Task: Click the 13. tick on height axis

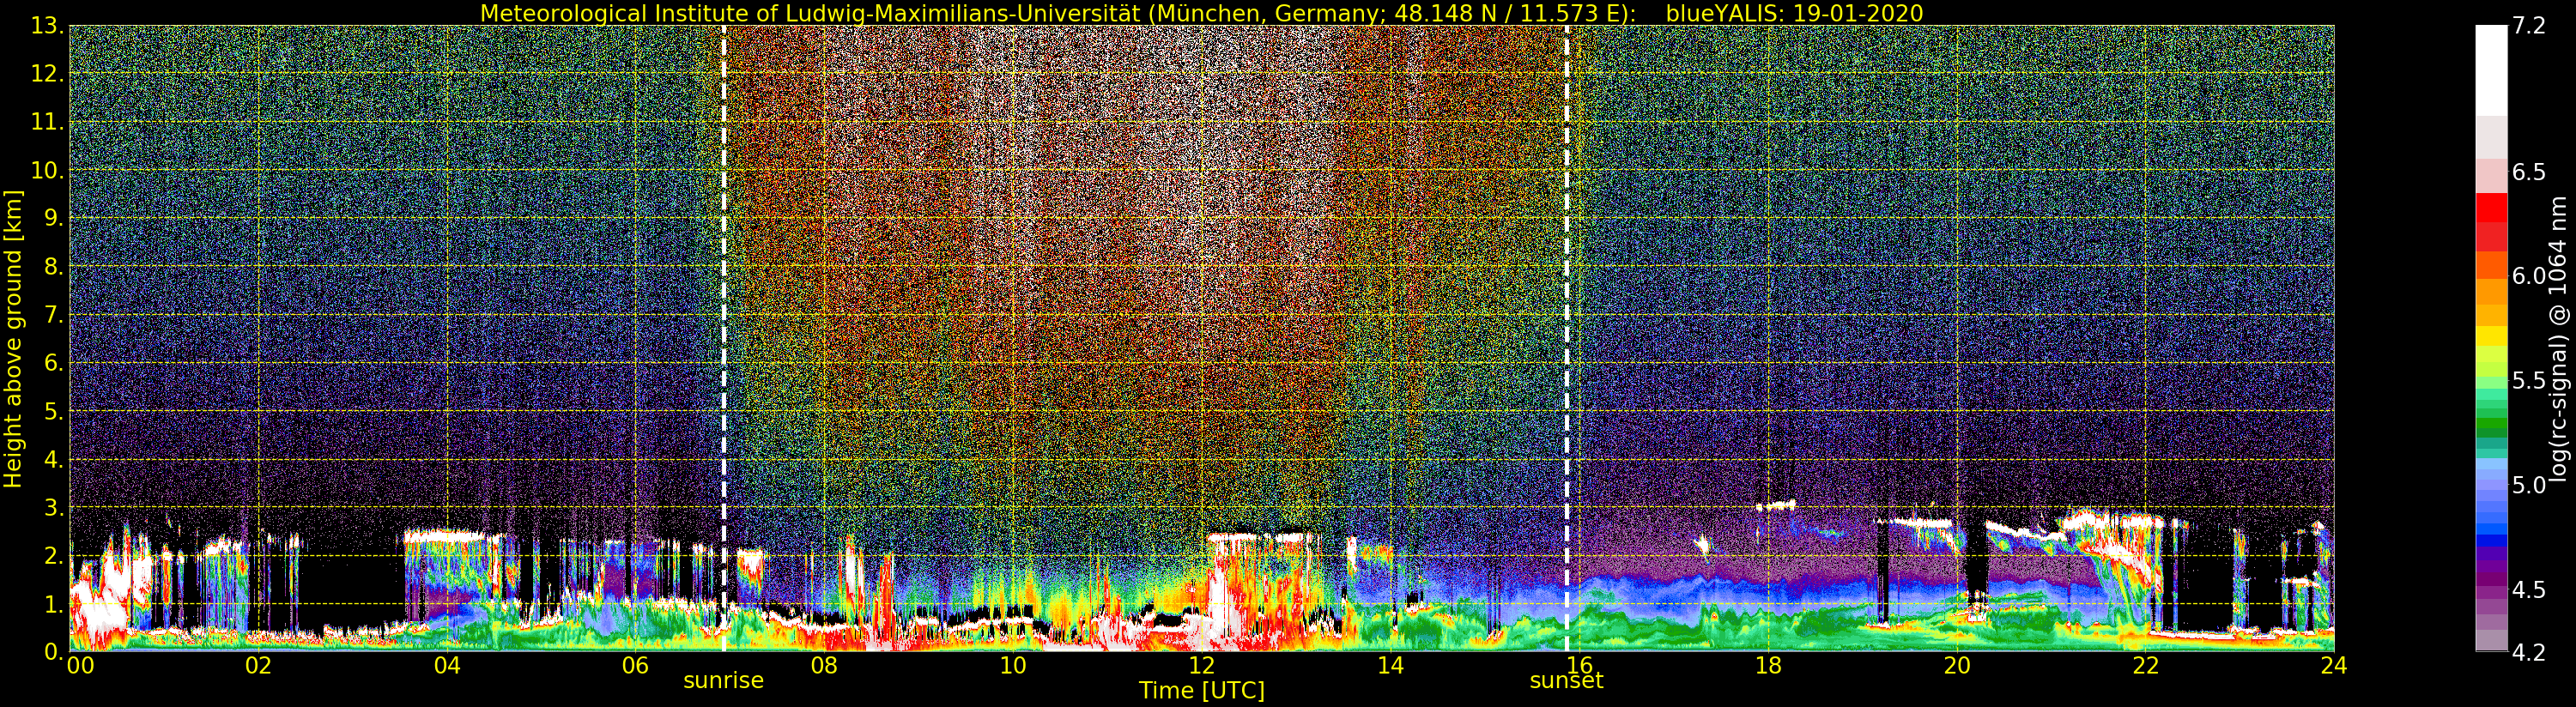Action: point(47,26)
